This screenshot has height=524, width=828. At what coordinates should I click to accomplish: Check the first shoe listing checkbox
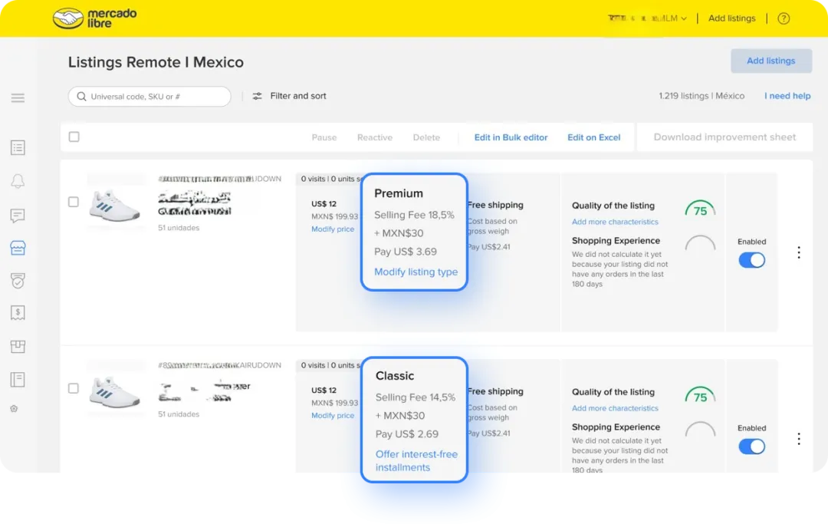pos(74,202)
